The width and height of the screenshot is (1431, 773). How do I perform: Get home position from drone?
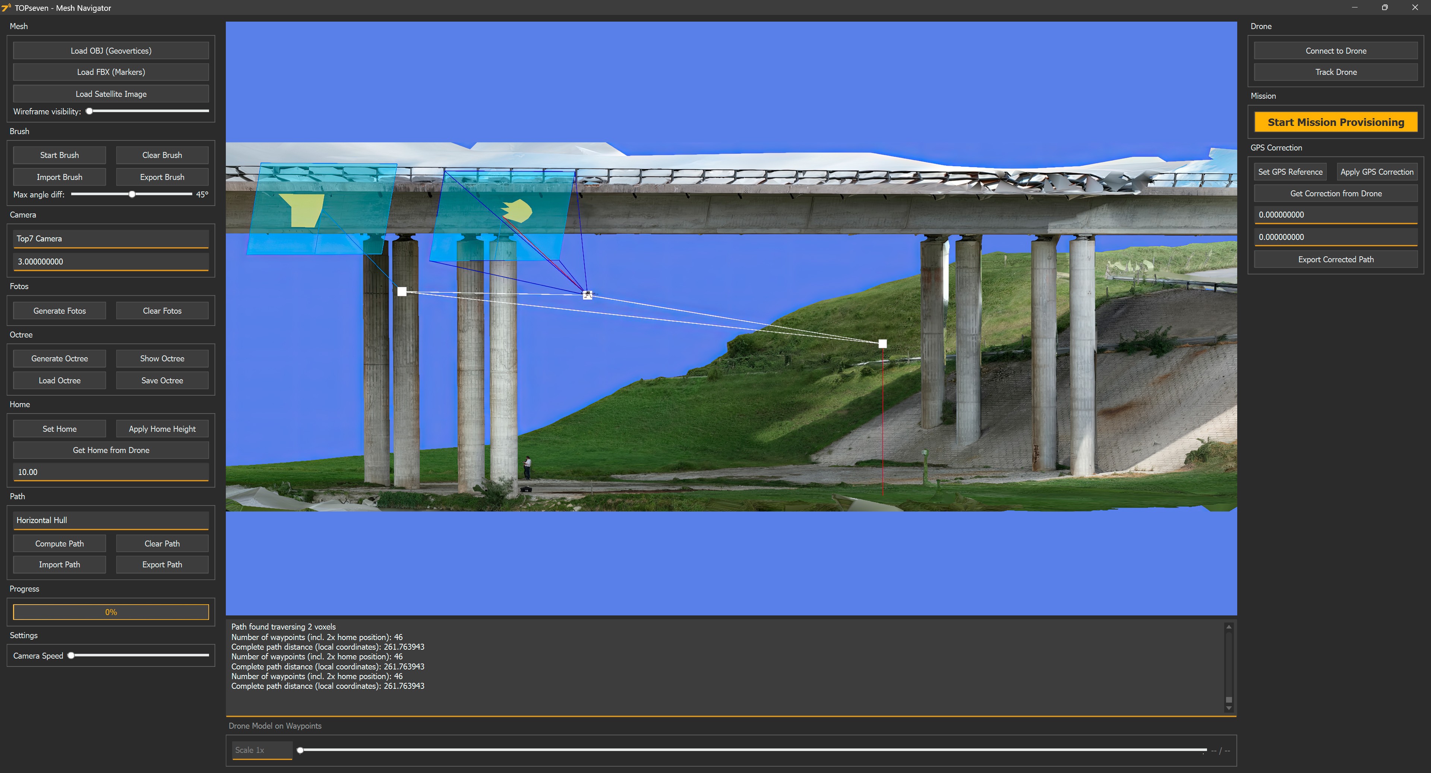[x=111, y=450]
